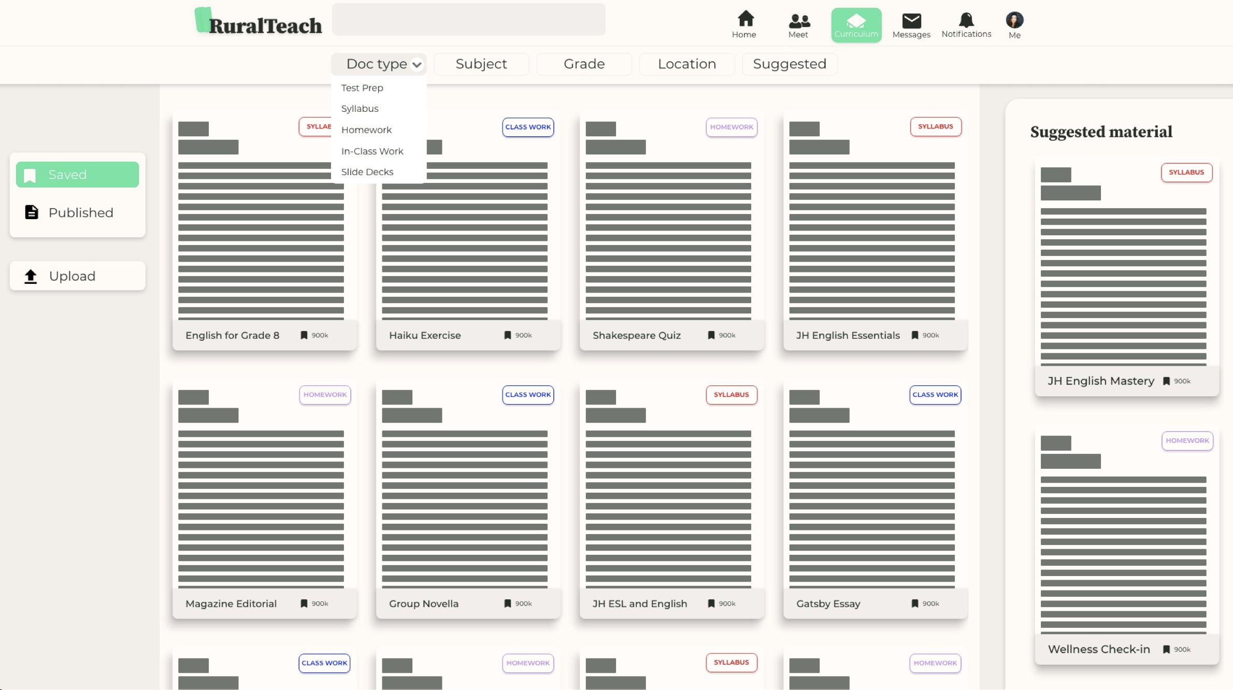
Task: Open the Location filter
Action: point(687,64)
